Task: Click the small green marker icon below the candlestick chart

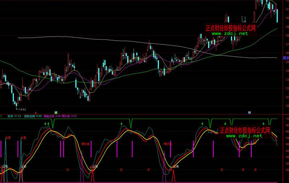Action: tap(56, 112)
